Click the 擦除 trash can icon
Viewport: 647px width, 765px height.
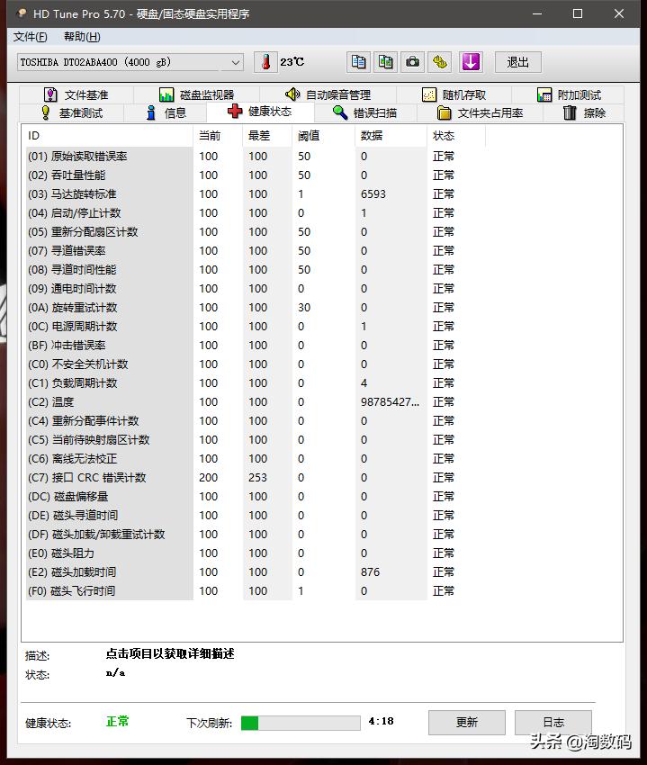pyautogui.click(x=570, y=112)
